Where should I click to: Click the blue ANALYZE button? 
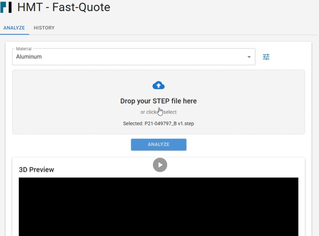tap(158, 144)
